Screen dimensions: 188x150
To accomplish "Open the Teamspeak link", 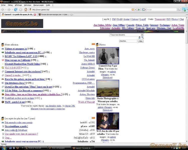I will (160, 19).
